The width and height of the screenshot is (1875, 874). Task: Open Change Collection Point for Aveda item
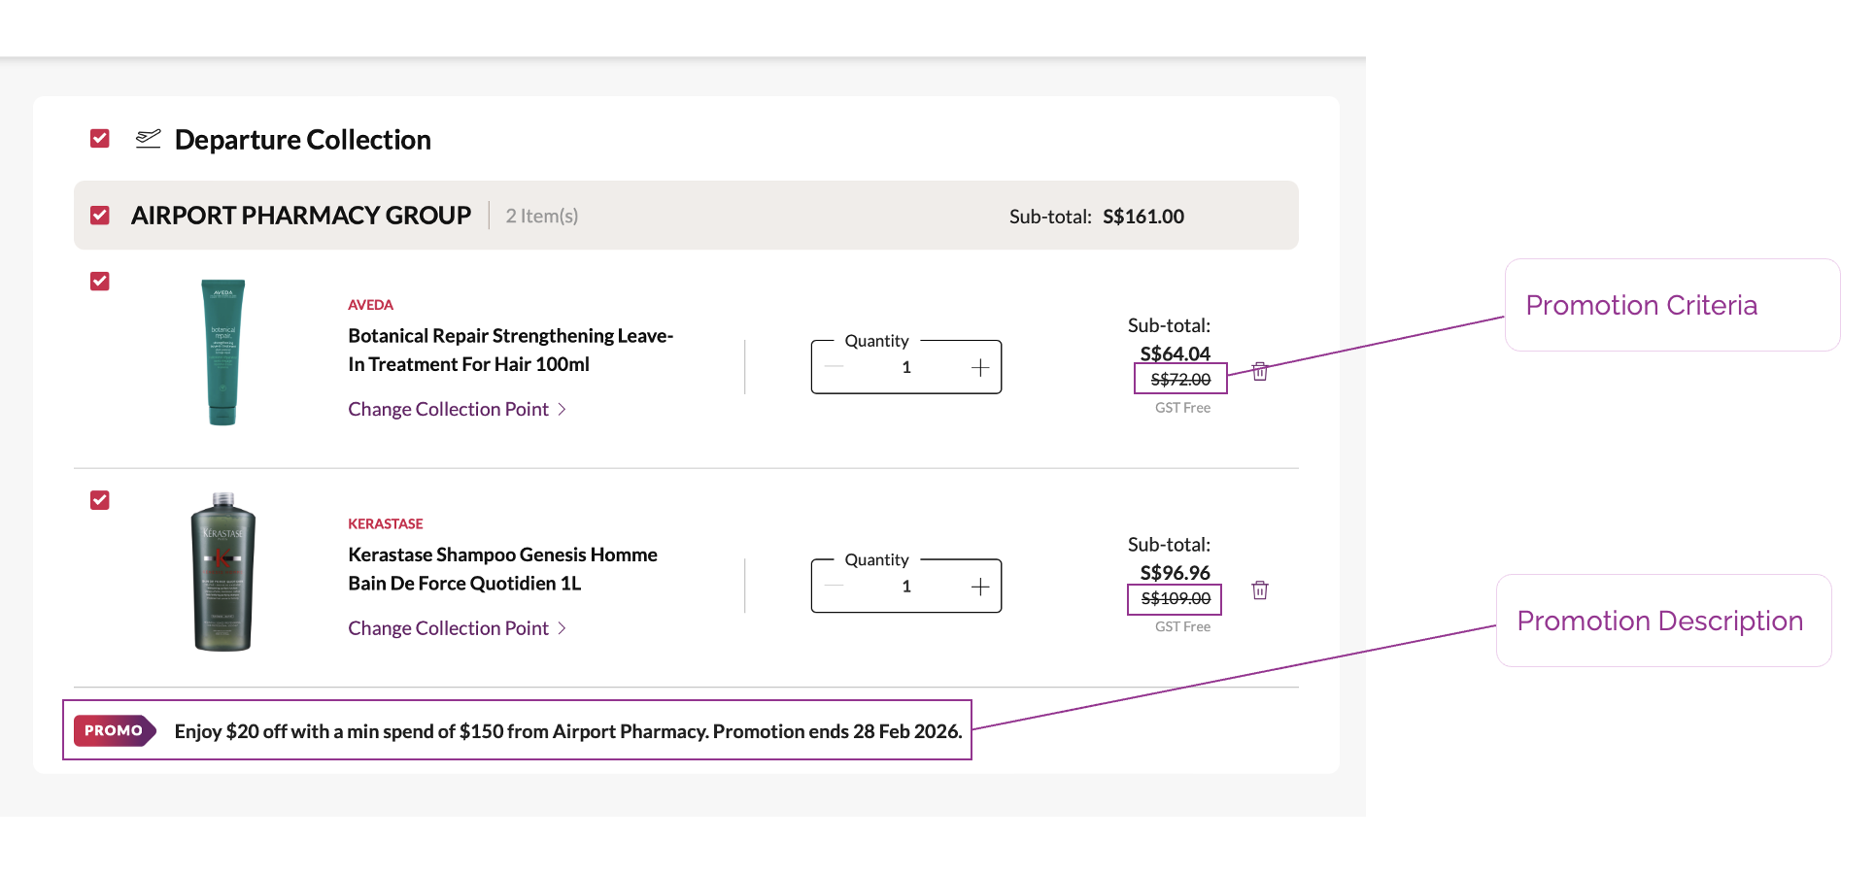coord(448,410)
